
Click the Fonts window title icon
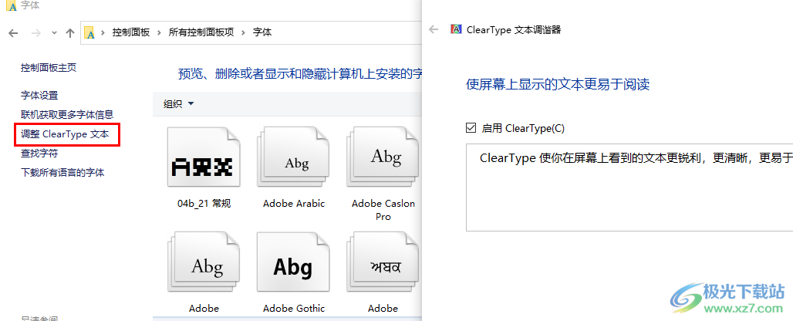12,5
